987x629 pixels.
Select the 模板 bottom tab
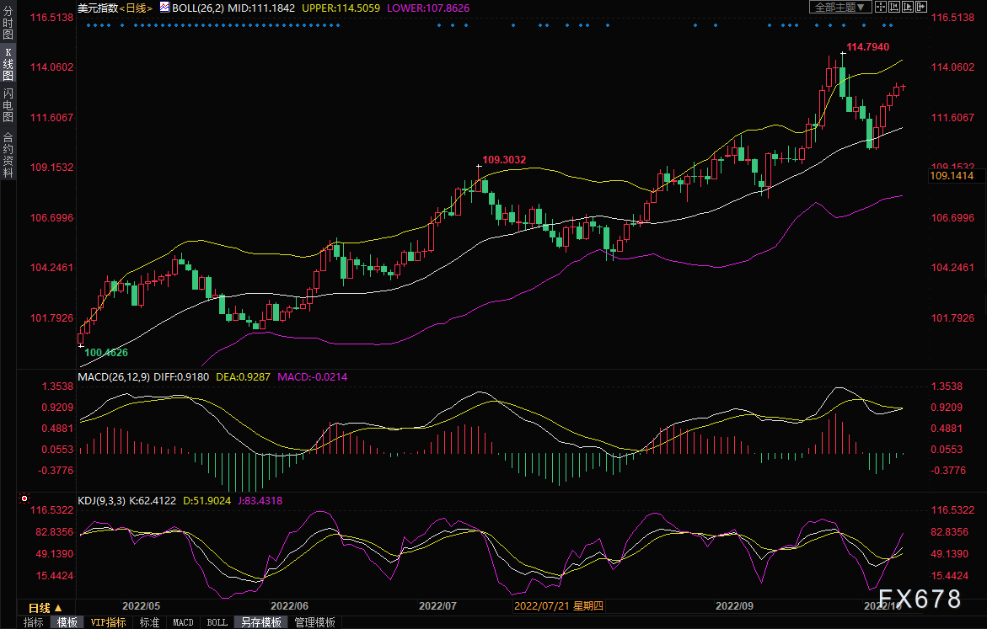[x=67, y=622]
